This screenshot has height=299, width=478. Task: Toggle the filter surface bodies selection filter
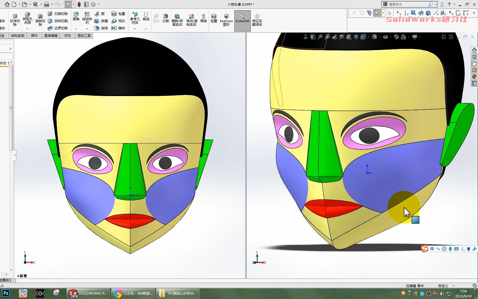[421, 13]
